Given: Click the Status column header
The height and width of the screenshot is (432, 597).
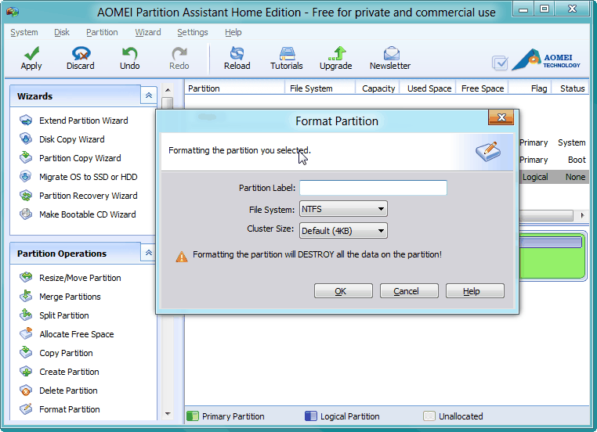Looking at the screenshot, I should pos(570,88).
